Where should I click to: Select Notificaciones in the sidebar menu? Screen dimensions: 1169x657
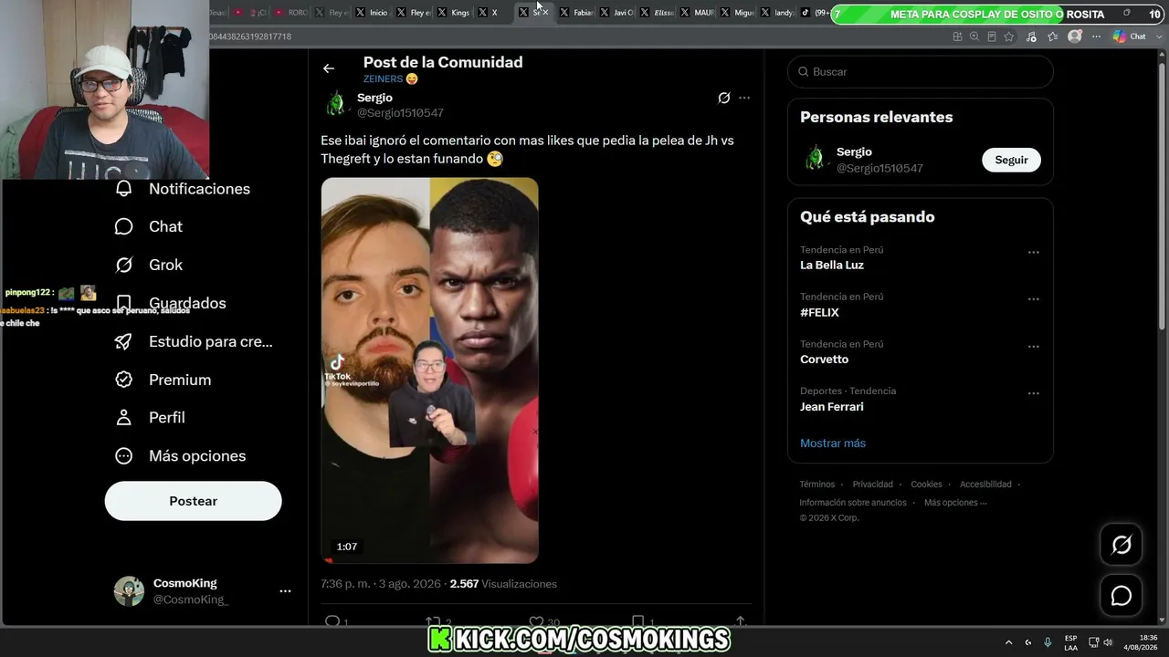click(x=199, y=189)
